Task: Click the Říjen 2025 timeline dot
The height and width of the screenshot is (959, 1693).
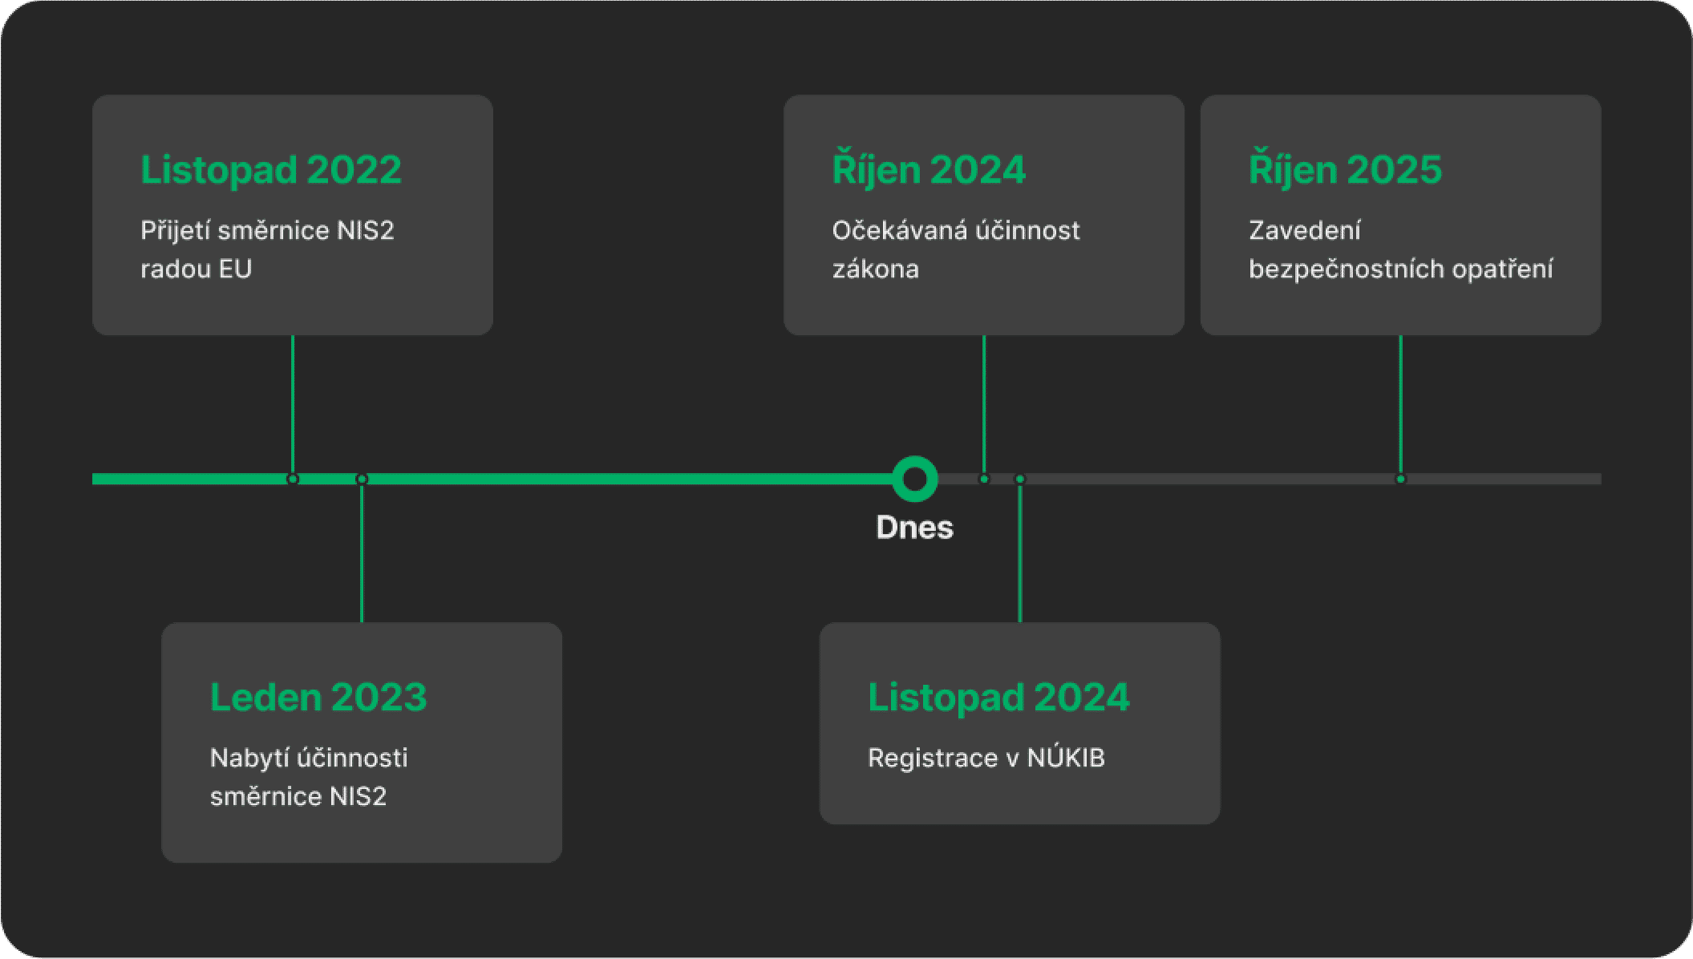Action: tap(1400, 479)
